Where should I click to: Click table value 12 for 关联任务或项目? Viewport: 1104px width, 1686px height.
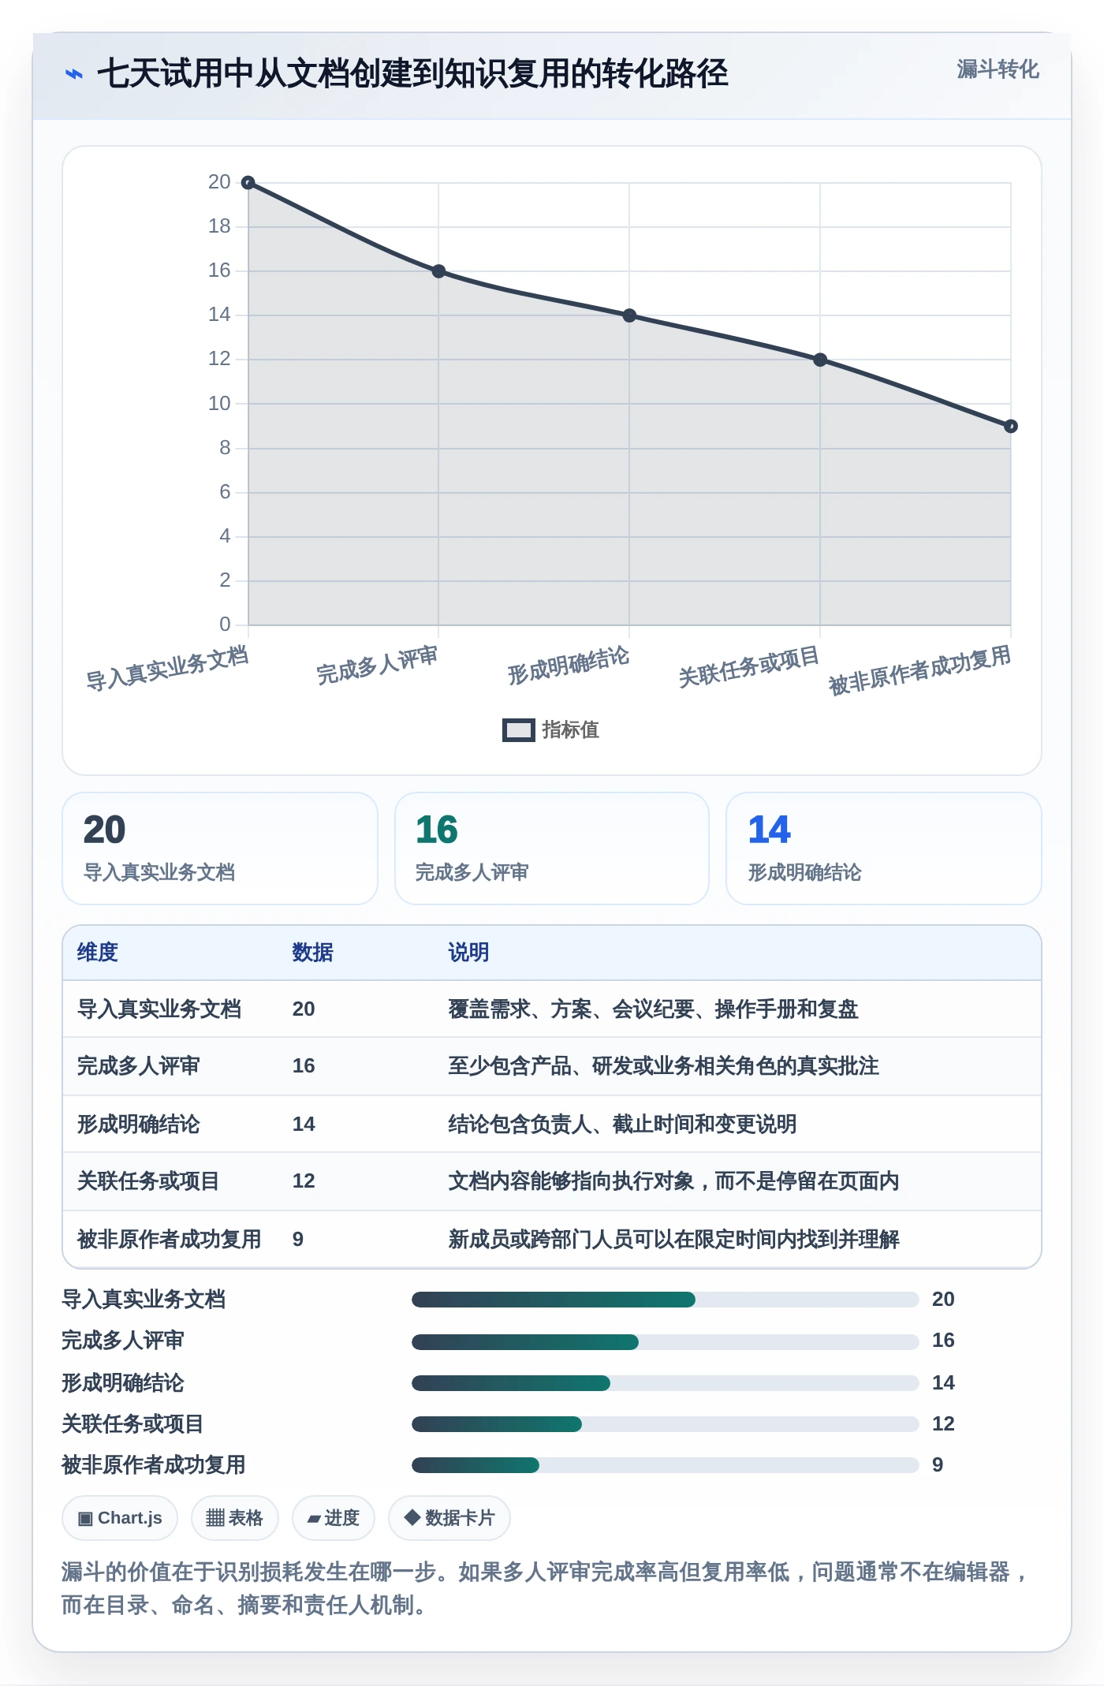(304, 1181)
